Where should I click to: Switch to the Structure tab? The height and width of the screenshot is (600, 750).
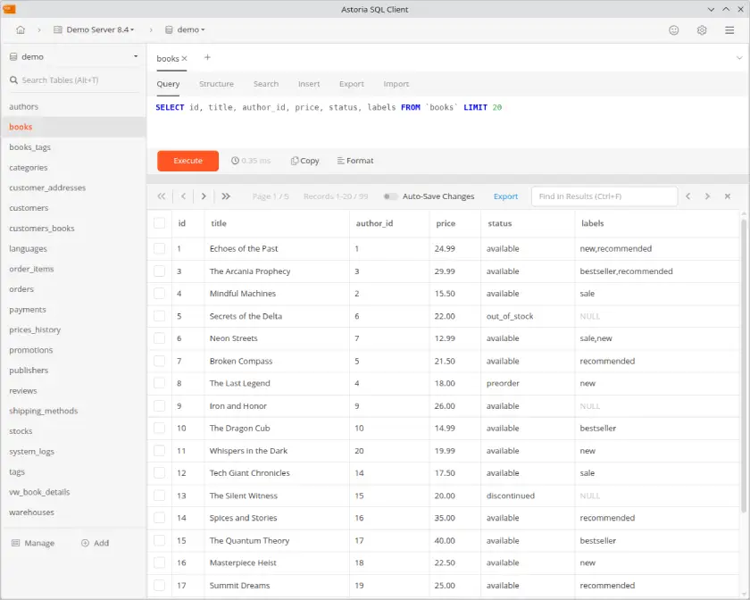(216, 84)
